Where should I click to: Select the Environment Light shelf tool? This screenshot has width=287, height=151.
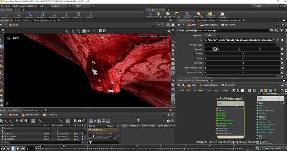tap(210, 15)
